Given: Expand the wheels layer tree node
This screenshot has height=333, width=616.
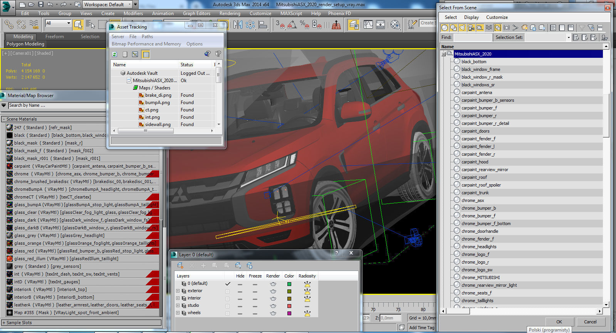Looking at the screenshot, I should click(x=178, y=313).
